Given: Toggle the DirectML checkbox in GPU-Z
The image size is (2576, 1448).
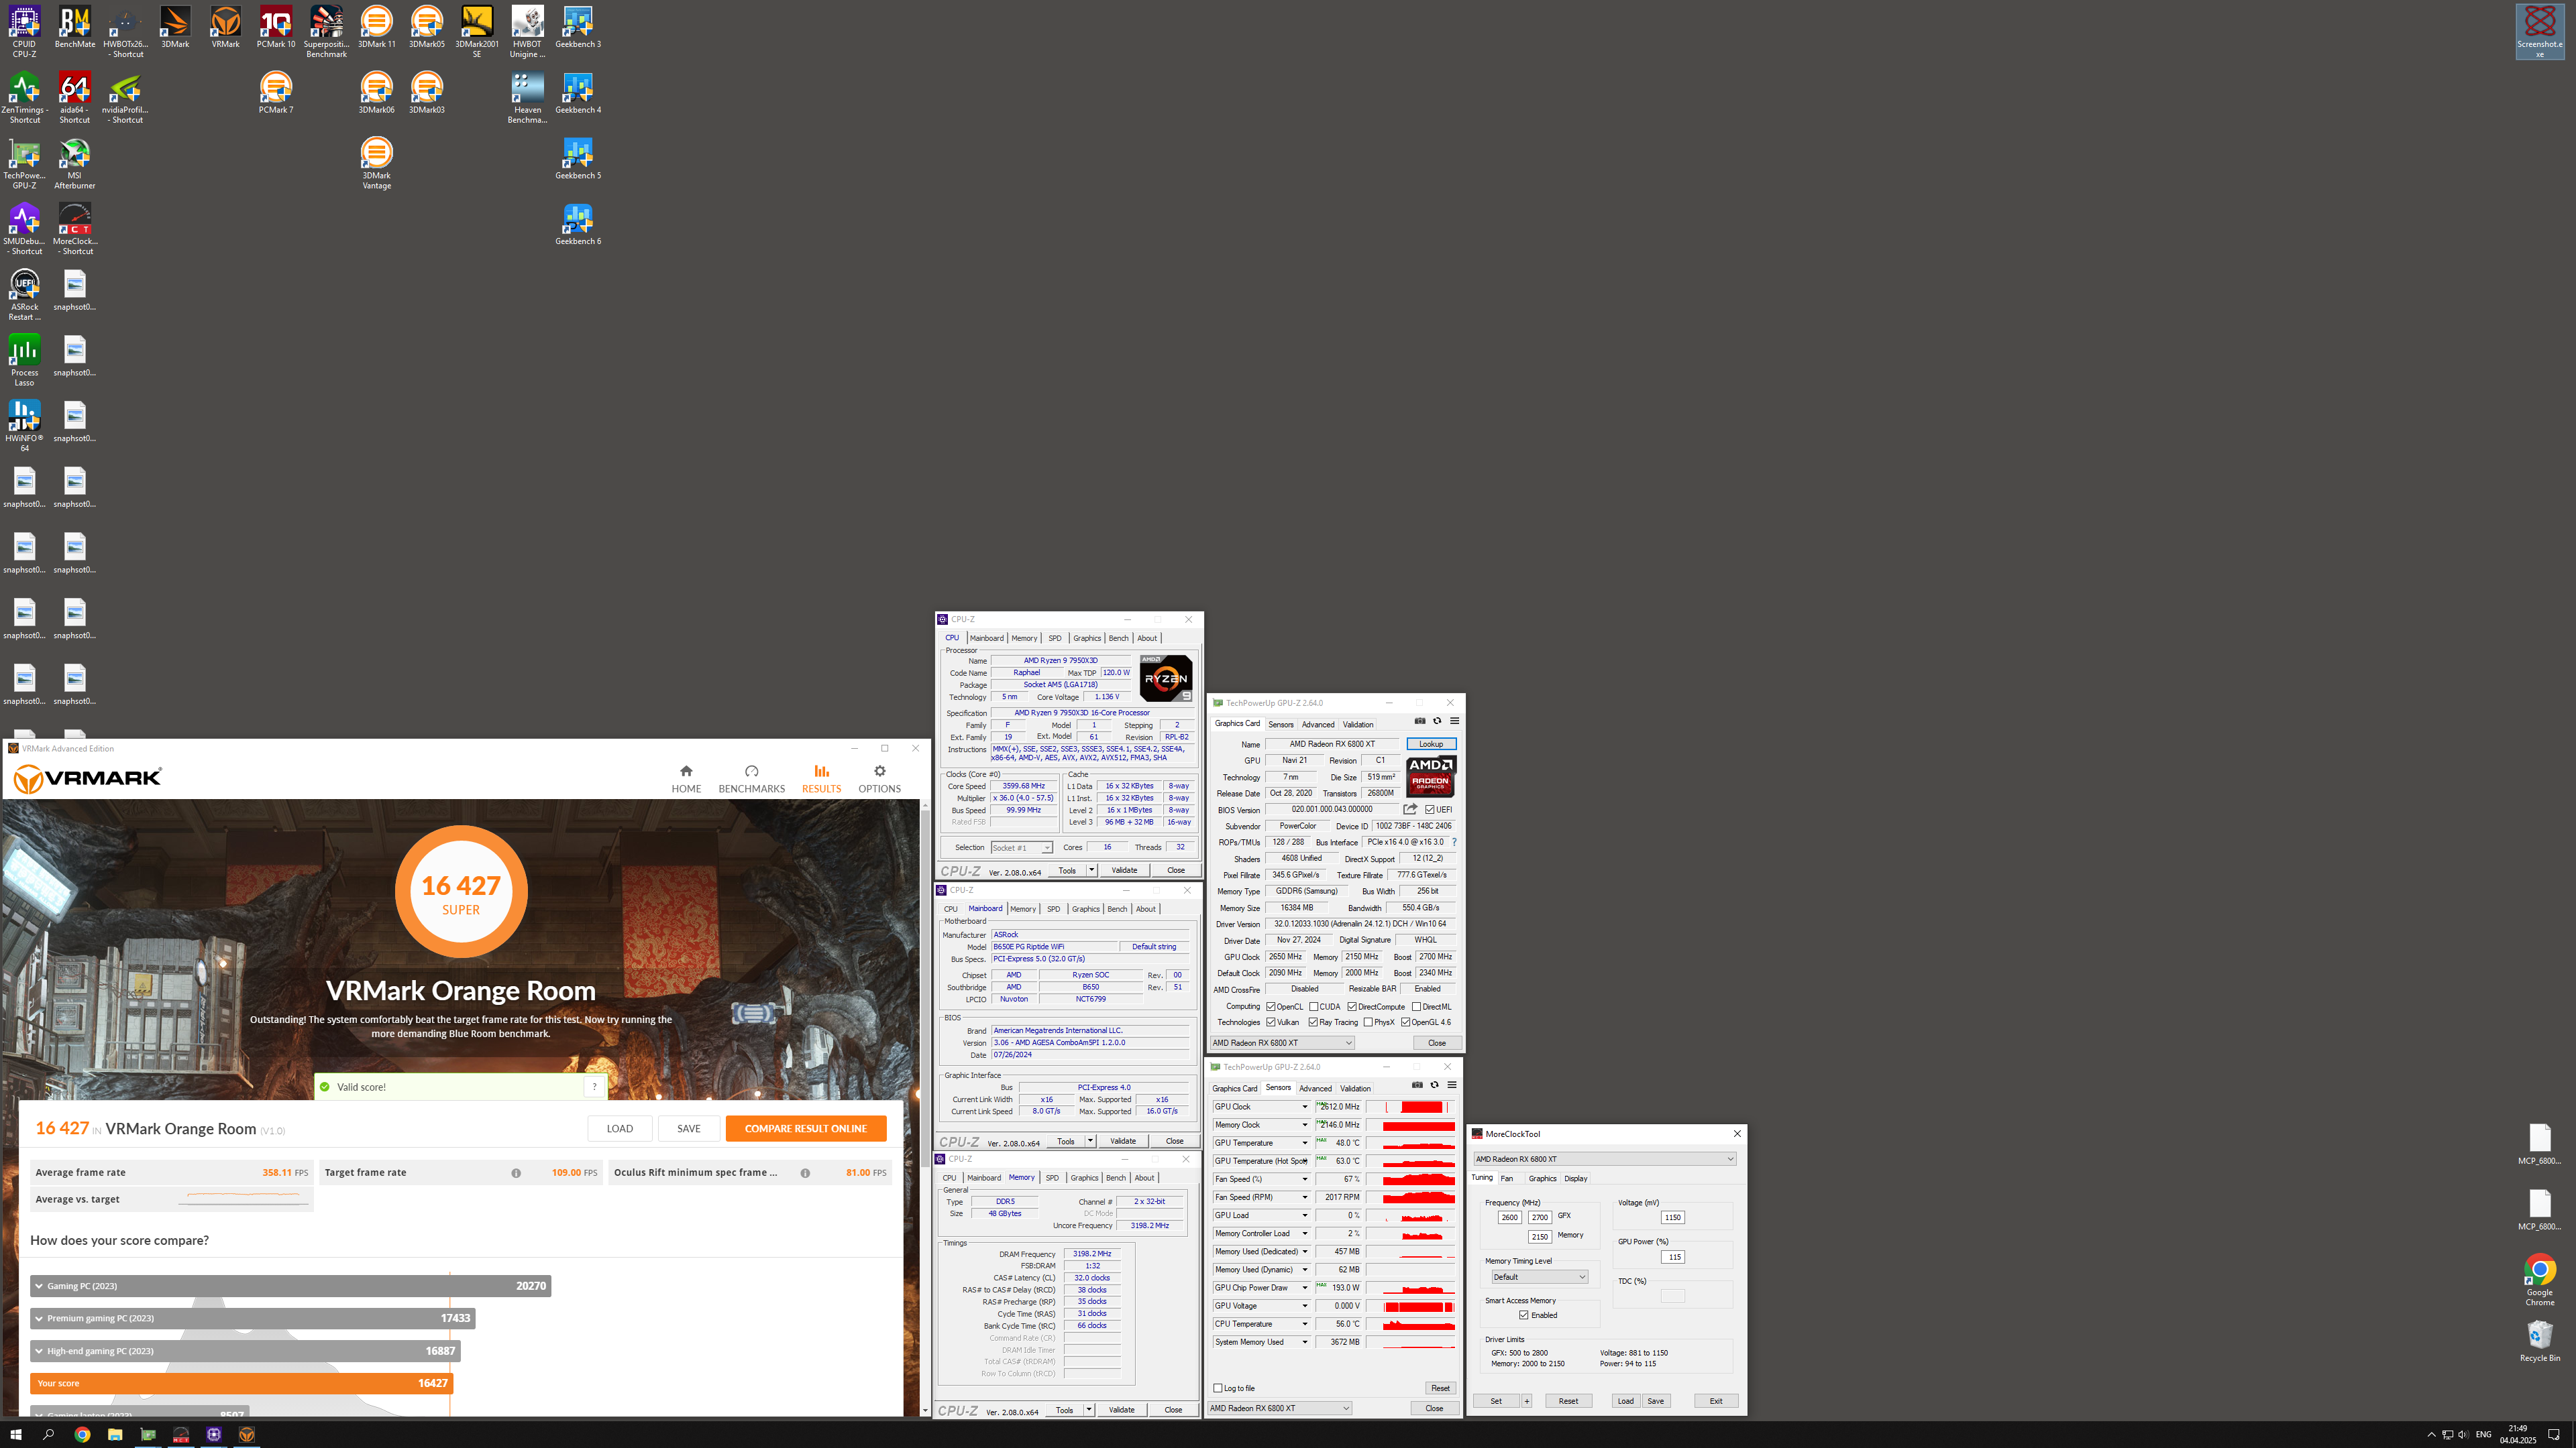Looking at the screenshot, I should click(x=1416, y=1008).
